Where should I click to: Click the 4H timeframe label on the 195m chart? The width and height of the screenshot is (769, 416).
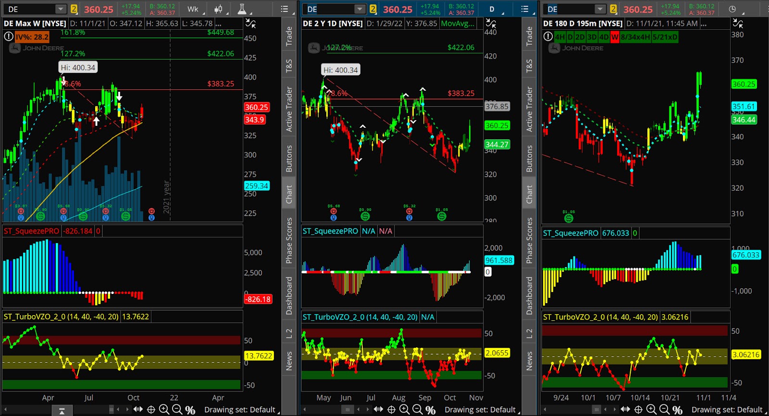tap(560, 37)
